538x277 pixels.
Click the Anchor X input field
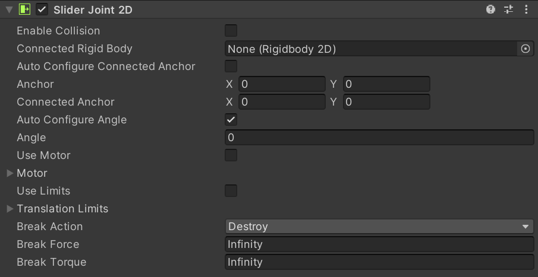pos(282,84)
